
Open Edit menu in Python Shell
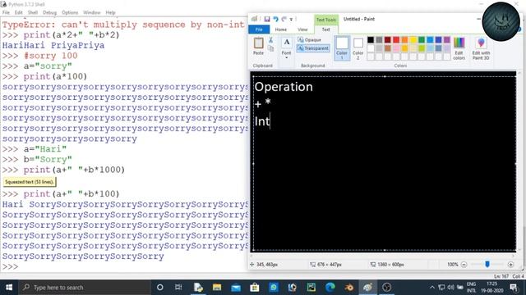[x=18, y=12]
